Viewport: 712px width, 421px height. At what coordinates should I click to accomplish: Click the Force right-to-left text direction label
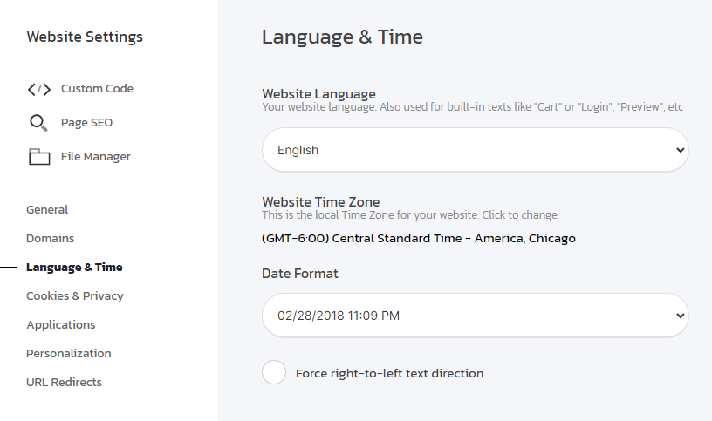point(389,373)
